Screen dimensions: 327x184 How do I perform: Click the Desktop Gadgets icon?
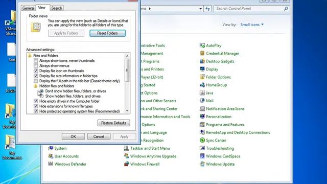pos(202,61)
